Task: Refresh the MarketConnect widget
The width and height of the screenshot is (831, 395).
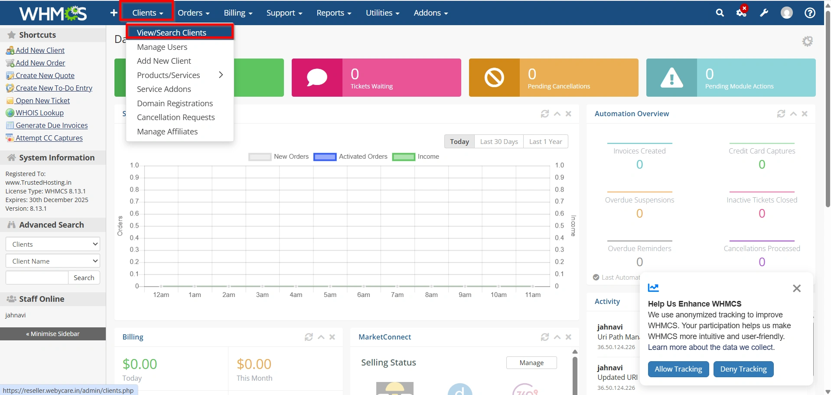Action: pos(545,337)
